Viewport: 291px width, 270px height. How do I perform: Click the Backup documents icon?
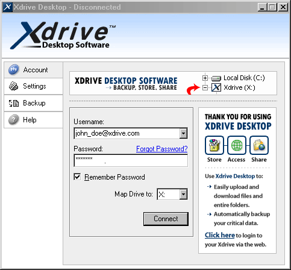click(x=13, y=103)
